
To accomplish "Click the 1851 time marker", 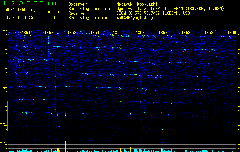I will click(26, 33).
